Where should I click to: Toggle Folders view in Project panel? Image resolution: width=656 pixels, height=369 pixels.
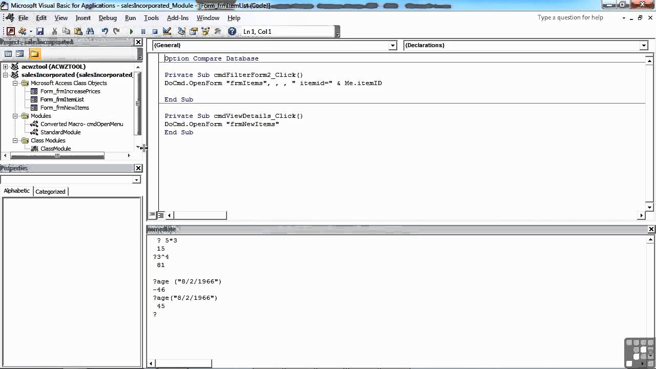(34, 54)
